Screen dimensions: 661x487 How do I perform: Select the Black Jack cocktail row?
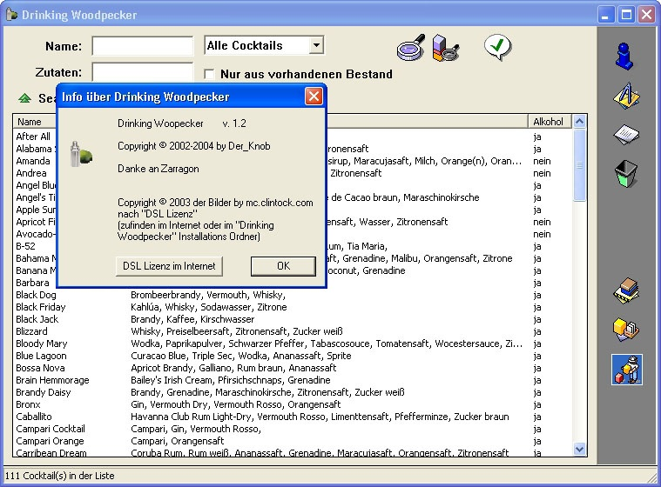pyautogui.click(x=293, y=319)
